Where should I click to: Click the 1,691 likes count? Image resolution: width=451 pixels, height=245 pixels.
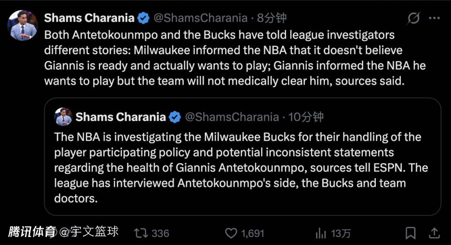(252, 233)
